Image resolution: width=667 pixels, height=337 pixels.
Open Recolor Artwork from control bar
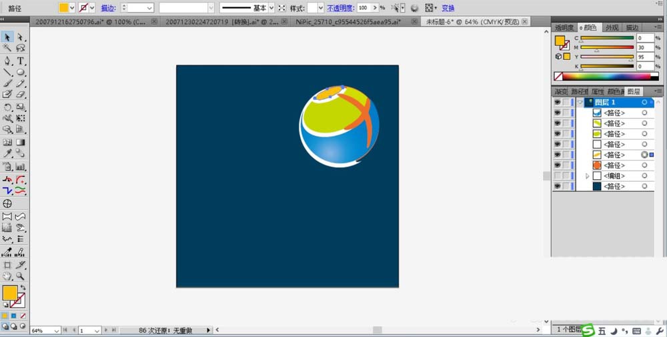pyautogui.click(x=414, y=8)
